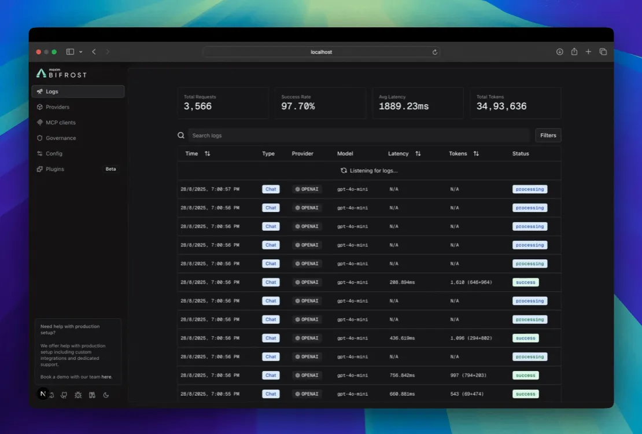642x434 pixels.
Task: Click the Provider column header
Action: pos(302,154)
